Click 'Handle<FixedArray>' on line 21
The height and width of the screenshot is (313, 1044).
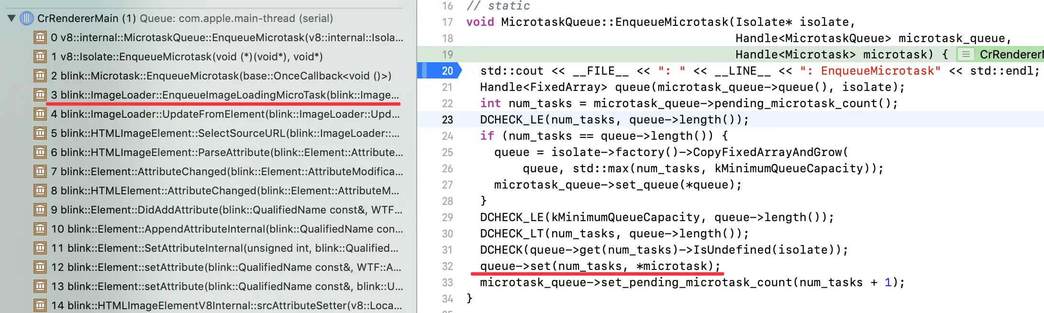544,87
